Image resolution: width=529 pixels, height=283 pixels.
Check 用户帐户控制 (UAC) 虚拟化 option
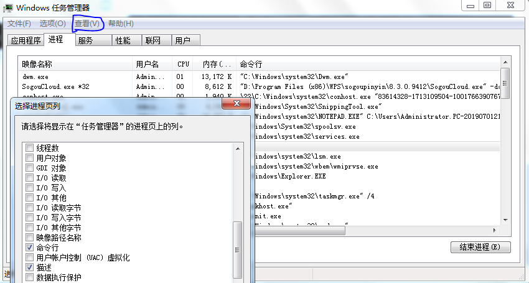click(30, 257)
